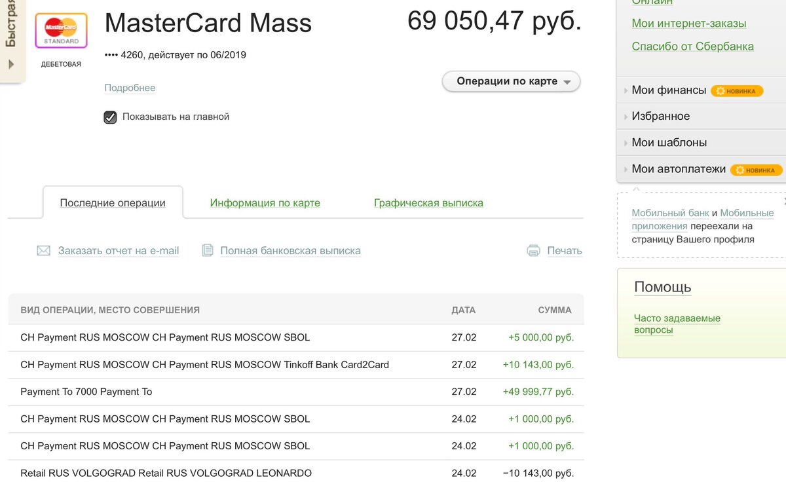Open the Полная банковская выписка link
Viewport: 786px width, 486px height.
point(290,250)
